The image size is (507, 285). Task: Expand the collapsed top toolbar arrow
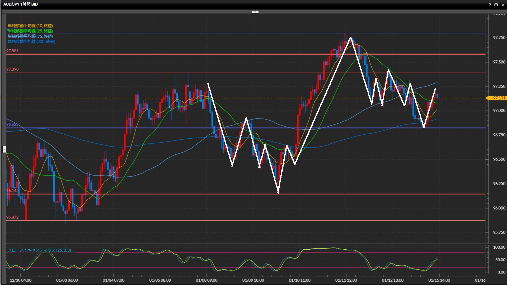255,12
